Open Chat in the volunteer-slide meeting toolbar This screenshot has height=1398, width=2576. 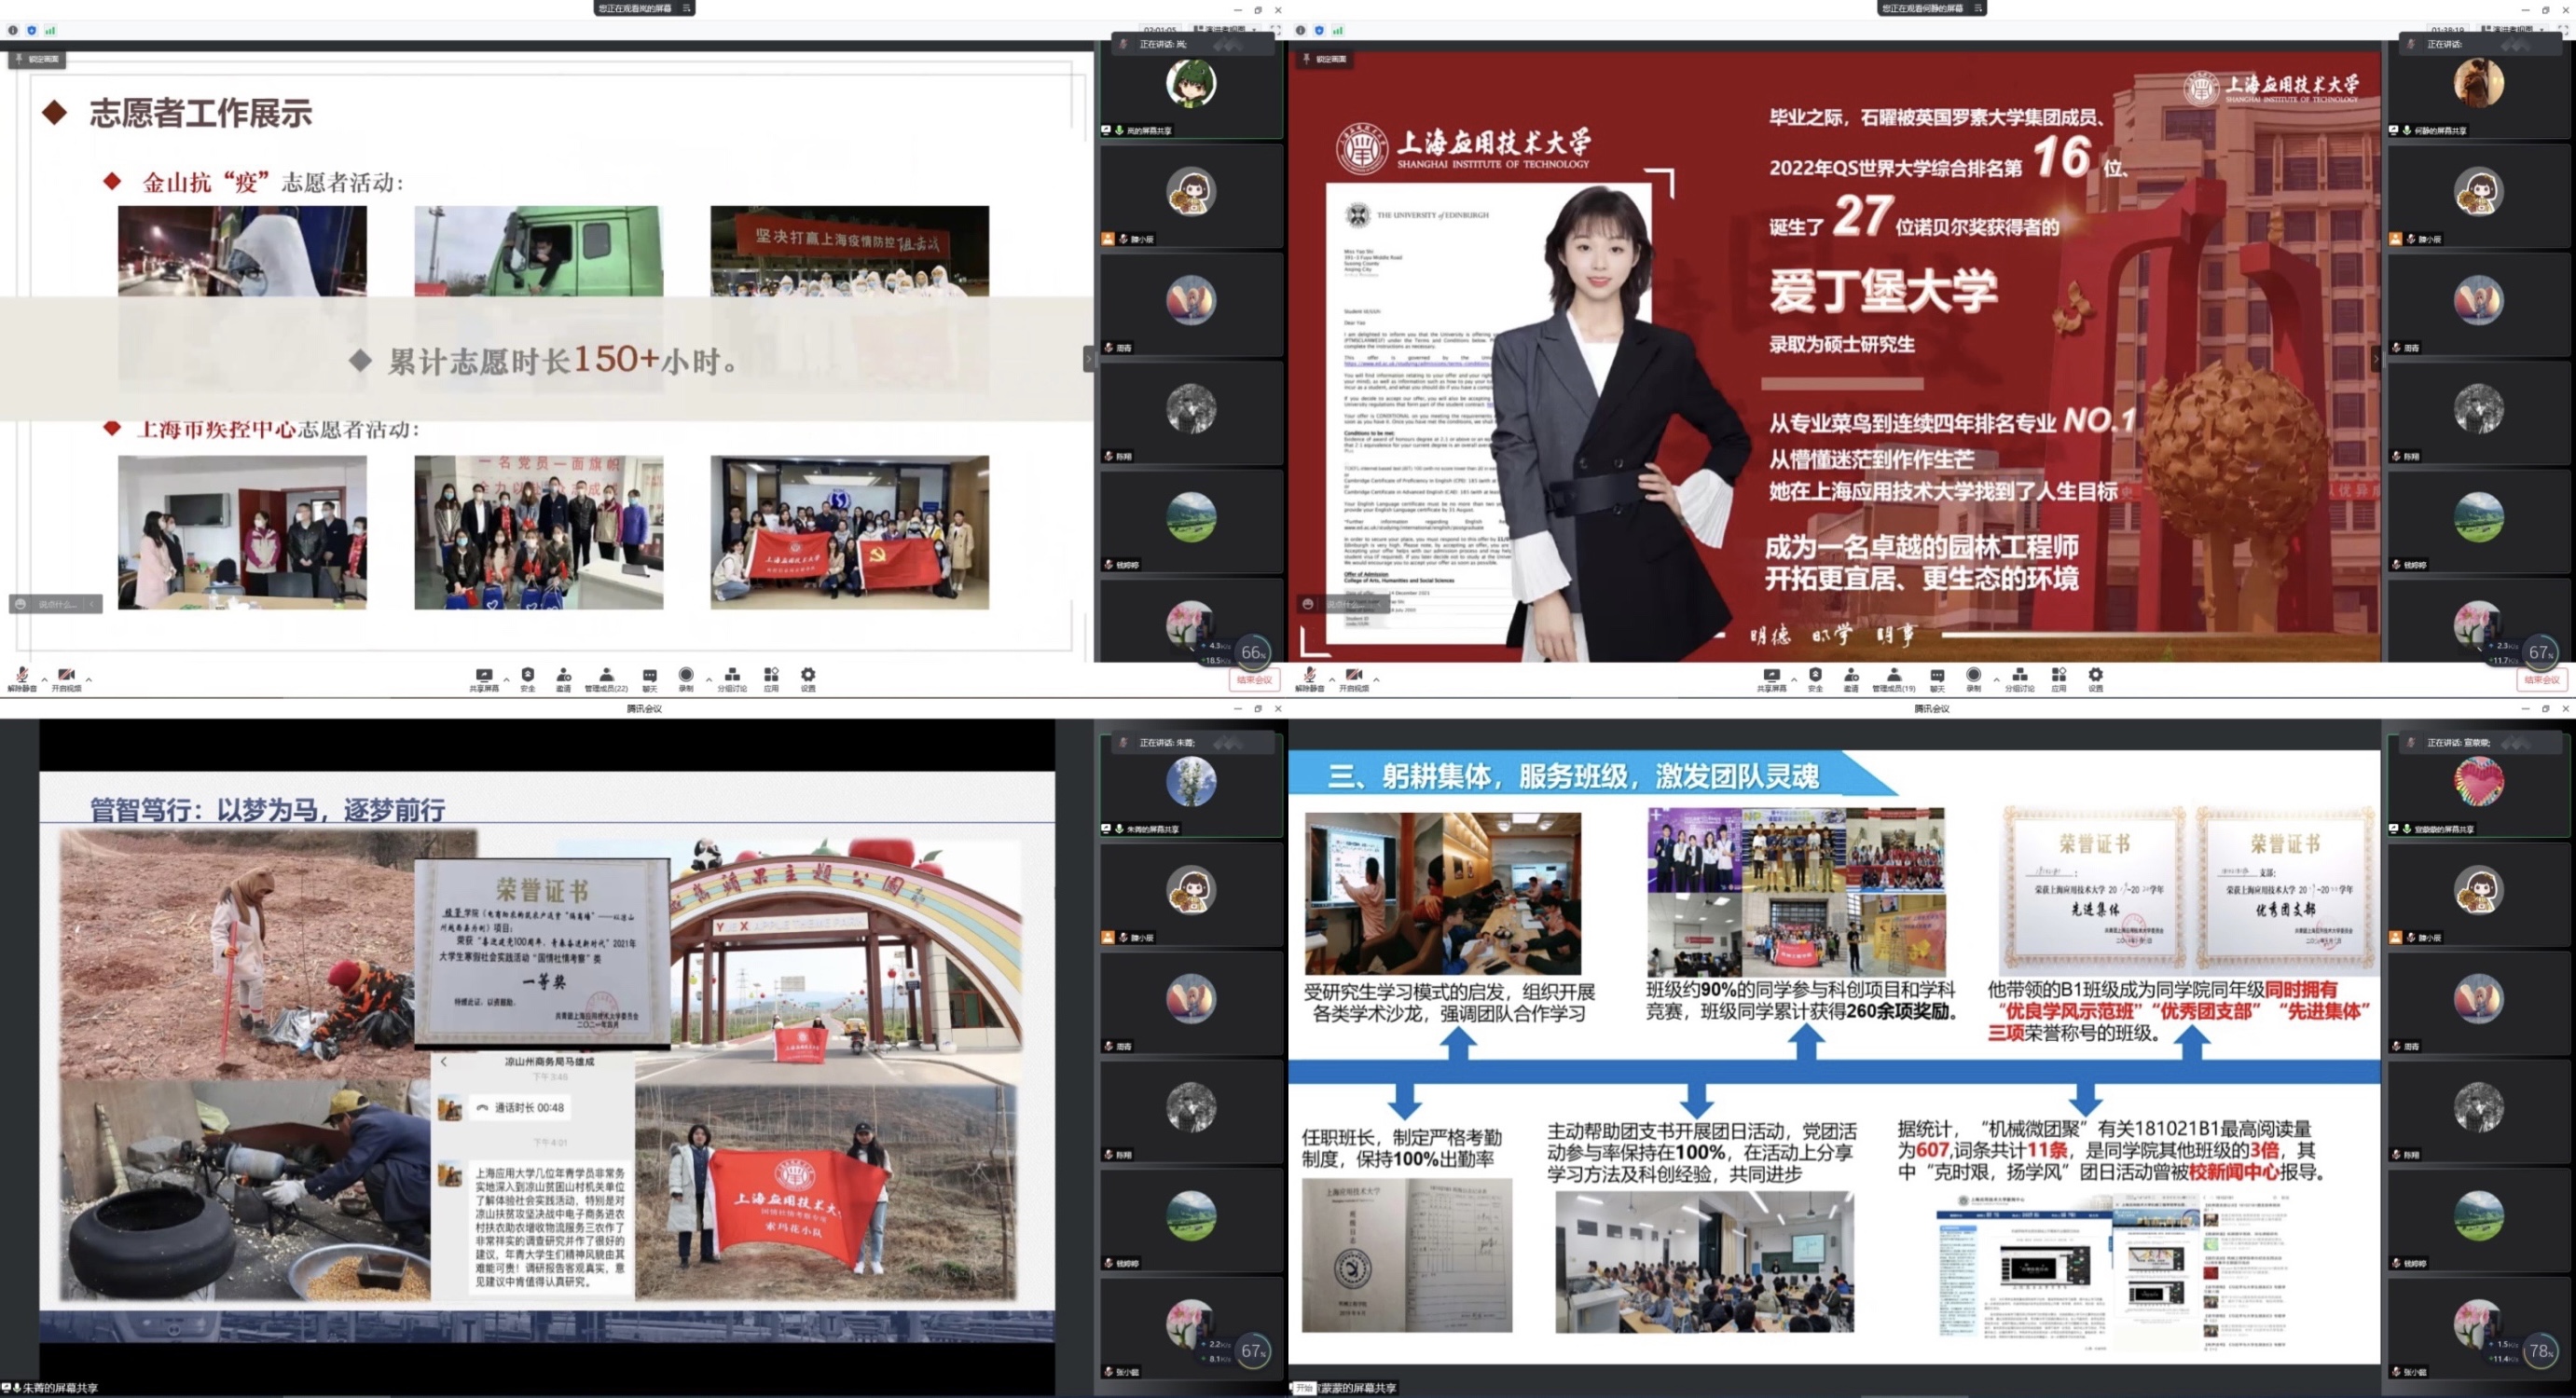pyautogui.click(x=649, y=677)
